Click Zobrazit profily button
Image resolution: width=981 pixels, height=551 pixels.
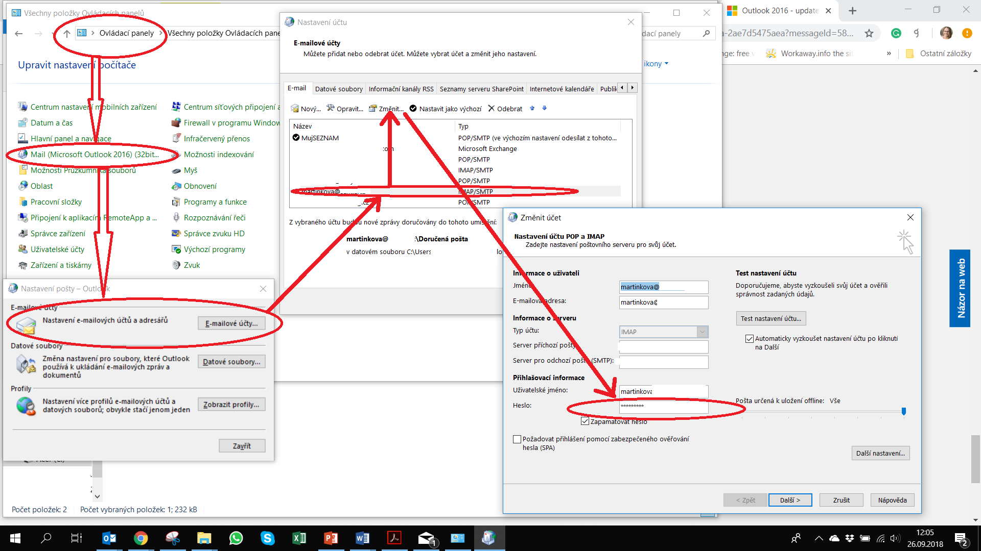click(231, 405)
